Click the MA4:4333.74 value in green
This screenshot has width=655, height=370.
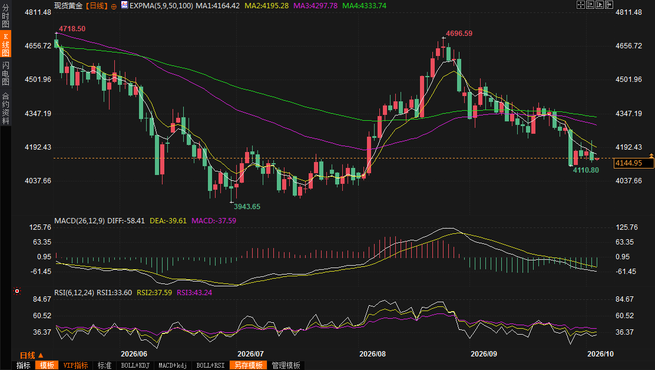[364, 6]
